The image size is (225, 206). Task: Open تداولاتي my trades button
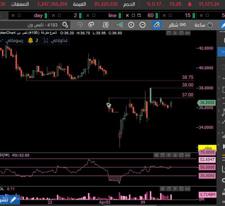[x=55, y=41]
